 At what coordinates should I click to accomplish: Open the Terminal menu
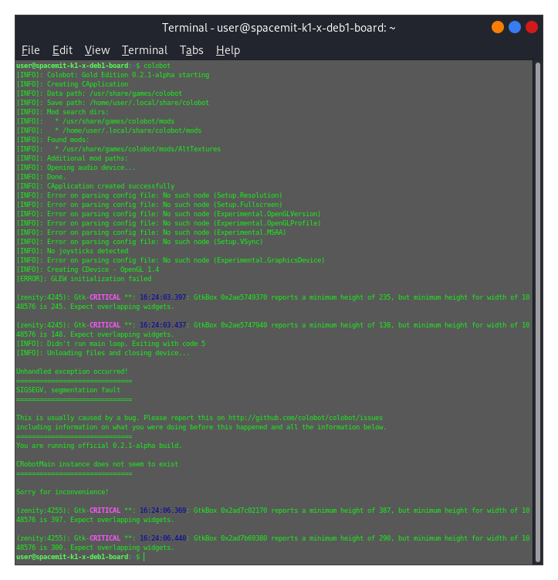(x=144, y=50)
